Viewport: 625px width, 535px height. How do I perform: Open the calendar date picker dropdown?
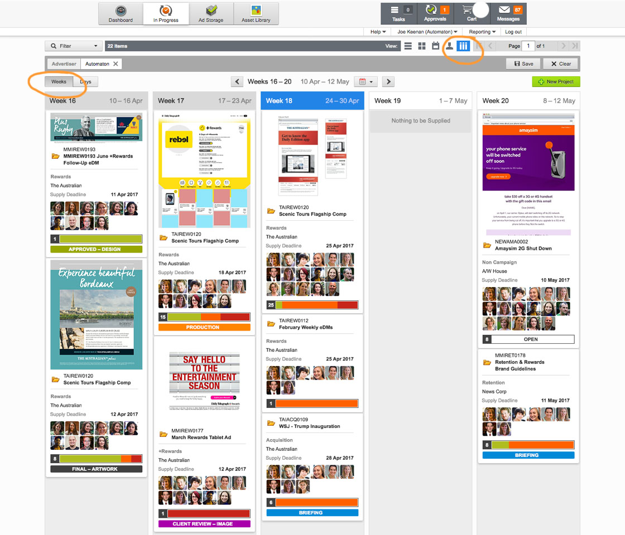(366, 82)
